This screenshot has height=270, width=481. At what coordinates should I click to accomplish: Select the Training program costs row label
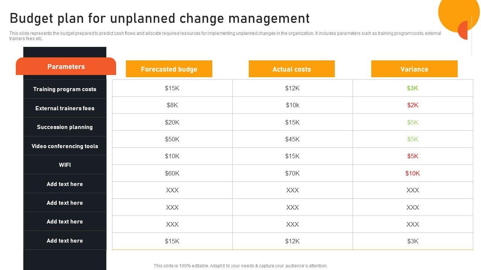65,89
